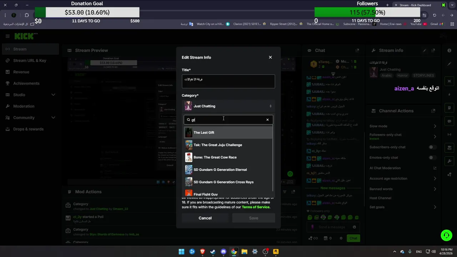Image resolution: width=457 pixels, height=257 pixels.
Task: Open the support headset chat bubble
Action: 446,235
